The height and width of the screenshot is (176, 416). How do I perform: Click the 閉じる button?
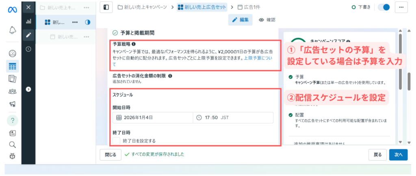[x=110, y=155]
